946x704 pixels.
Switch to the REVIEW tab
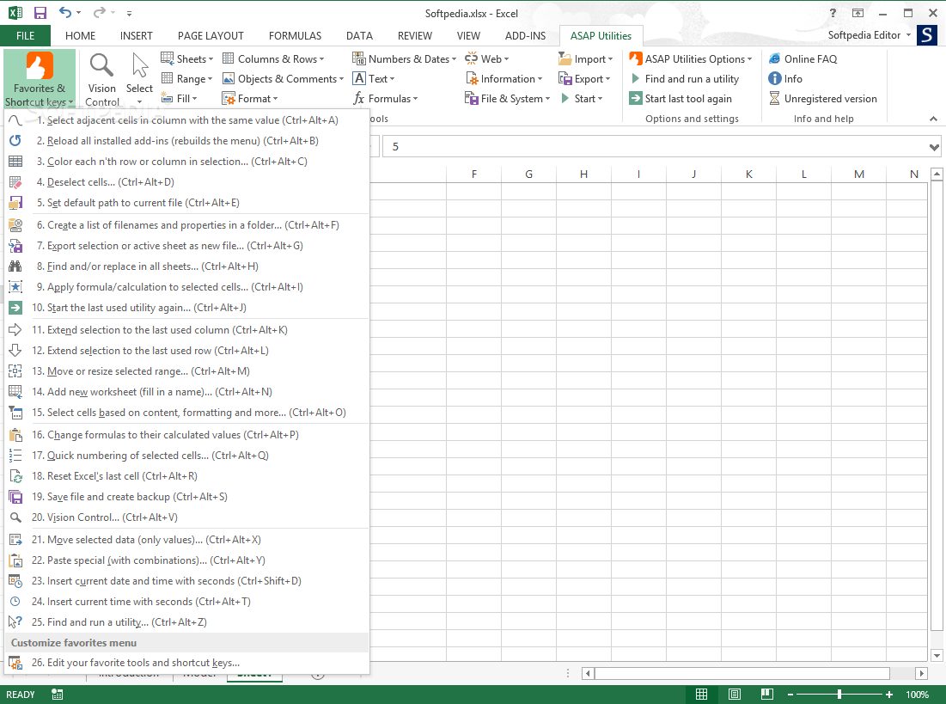414,35
